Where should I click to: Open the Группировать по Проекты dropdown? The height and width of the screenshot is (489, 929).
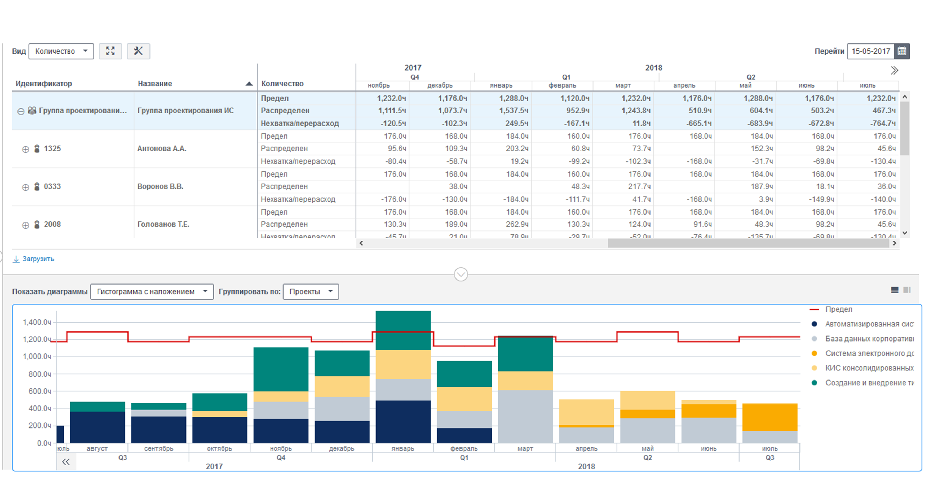311,292
